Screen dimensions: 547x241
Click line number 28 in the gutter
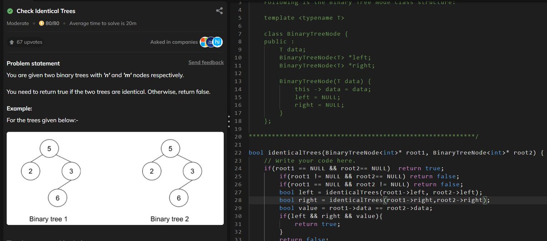tap(237, 200)
